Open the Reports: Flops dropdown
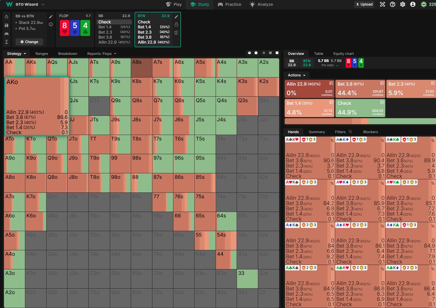The width and height of the screenshot is (436, 308). 102,54
